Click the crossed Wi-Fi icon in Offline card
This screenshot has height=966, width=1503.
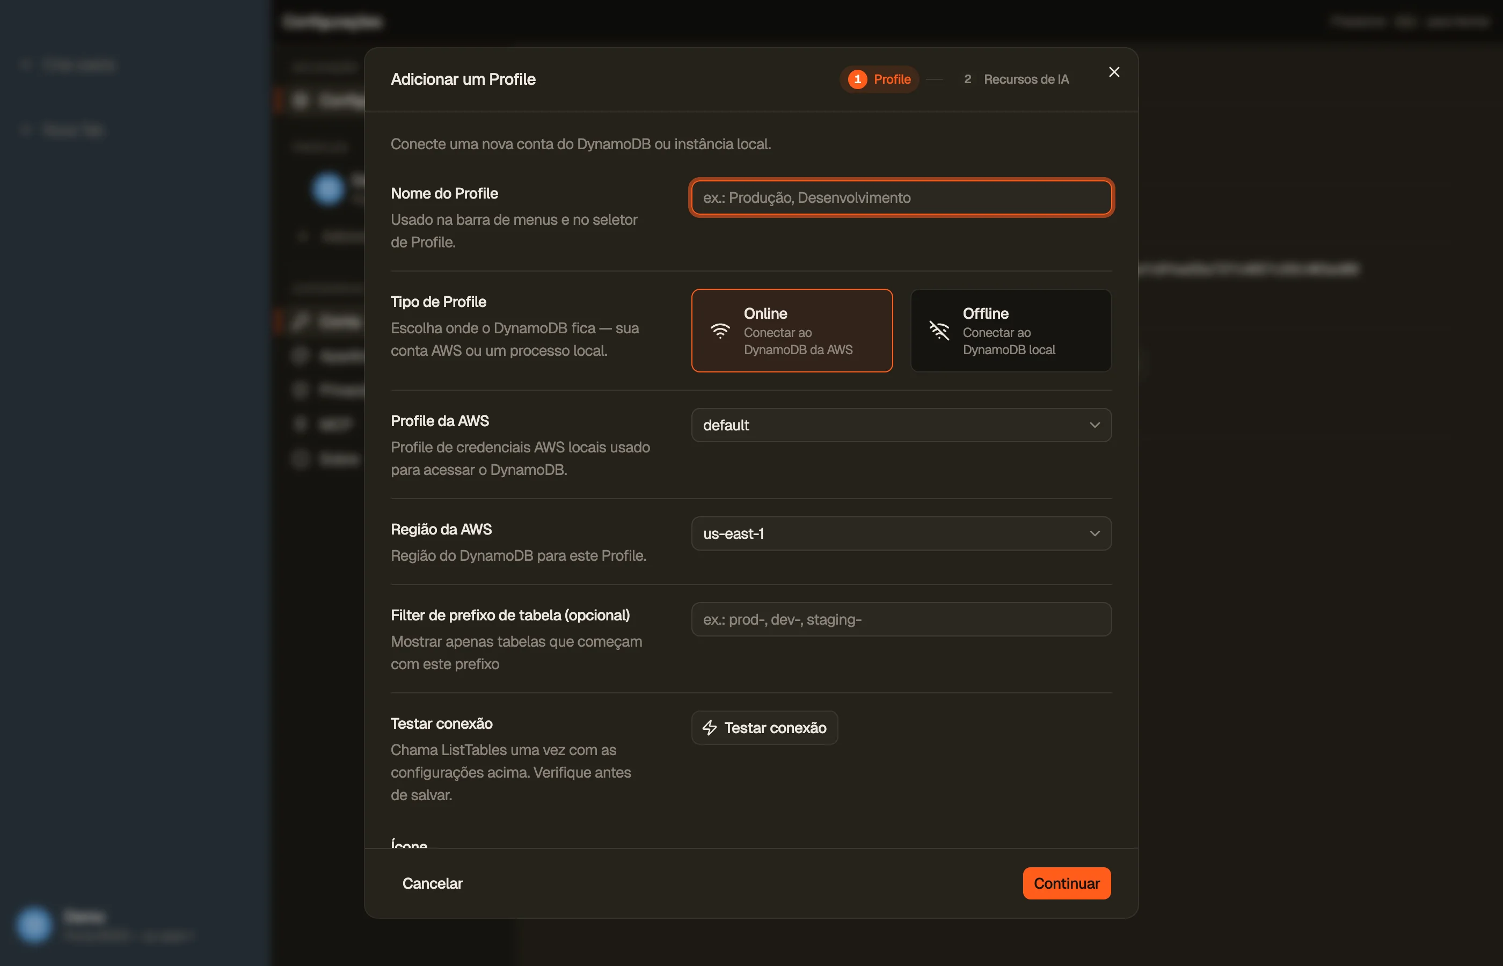(938, 331)
